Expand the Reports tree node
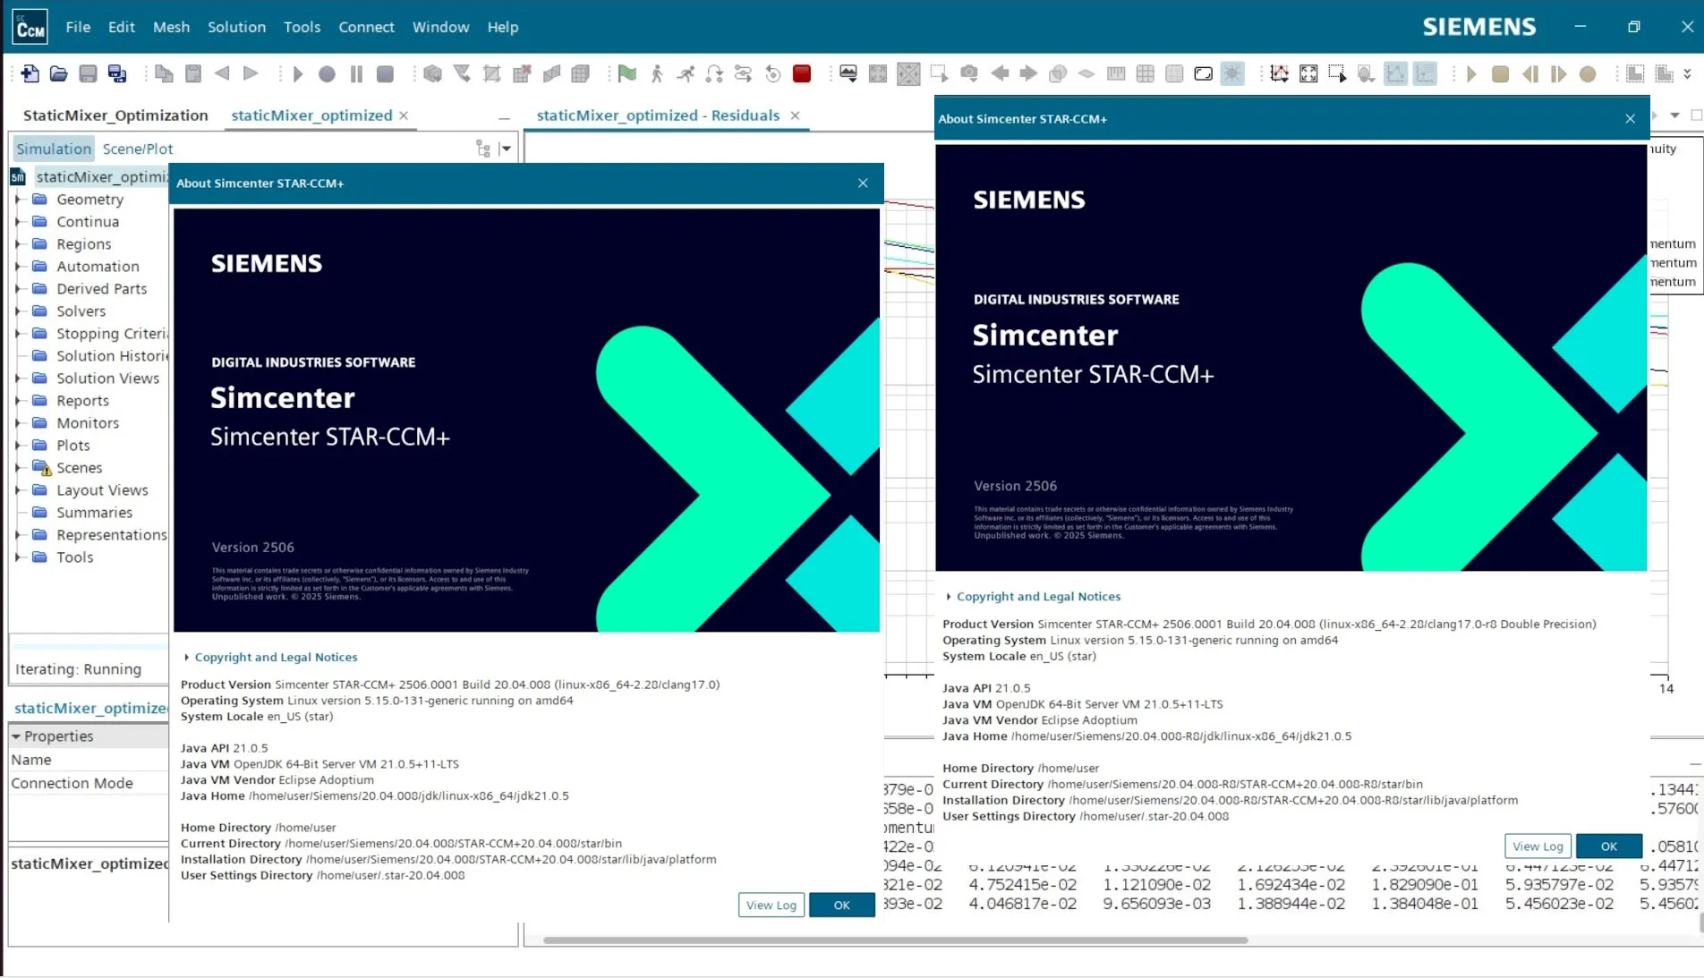The height and width of the screenshot is (978, 1704). [18, 400]
